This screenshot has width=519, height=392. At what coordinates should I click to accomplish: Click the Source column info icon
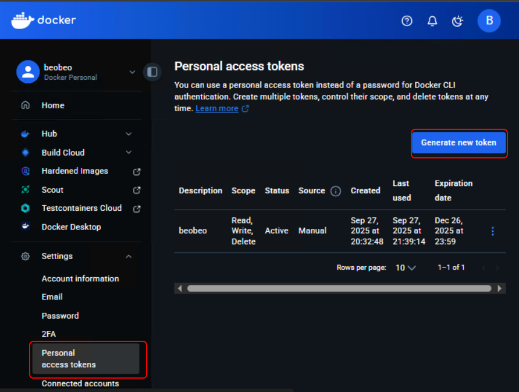tap(336, 191)
